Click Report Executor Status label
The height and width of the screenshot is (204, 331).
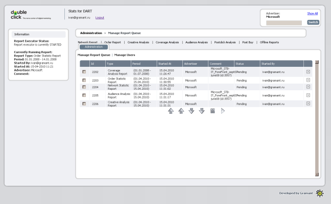32,41
